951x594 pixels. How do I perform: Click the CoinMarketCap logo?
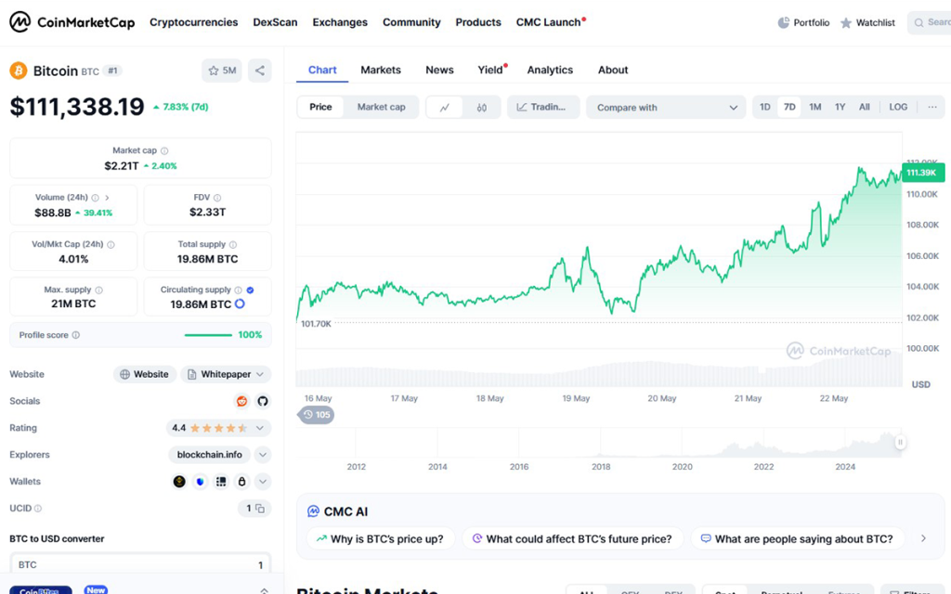pyautogui.click(x=72, y=22)
